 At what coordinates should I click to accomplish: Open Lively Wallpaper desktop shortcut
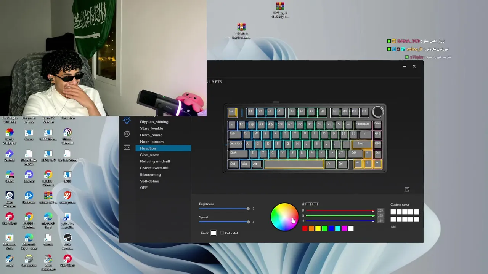pos(10,136)
